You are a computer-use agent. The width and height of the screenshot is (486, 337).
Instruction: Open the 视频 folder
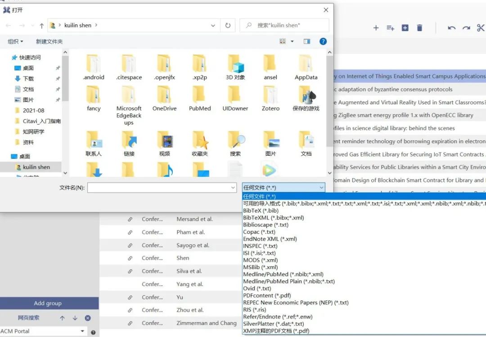pos(164,144)
